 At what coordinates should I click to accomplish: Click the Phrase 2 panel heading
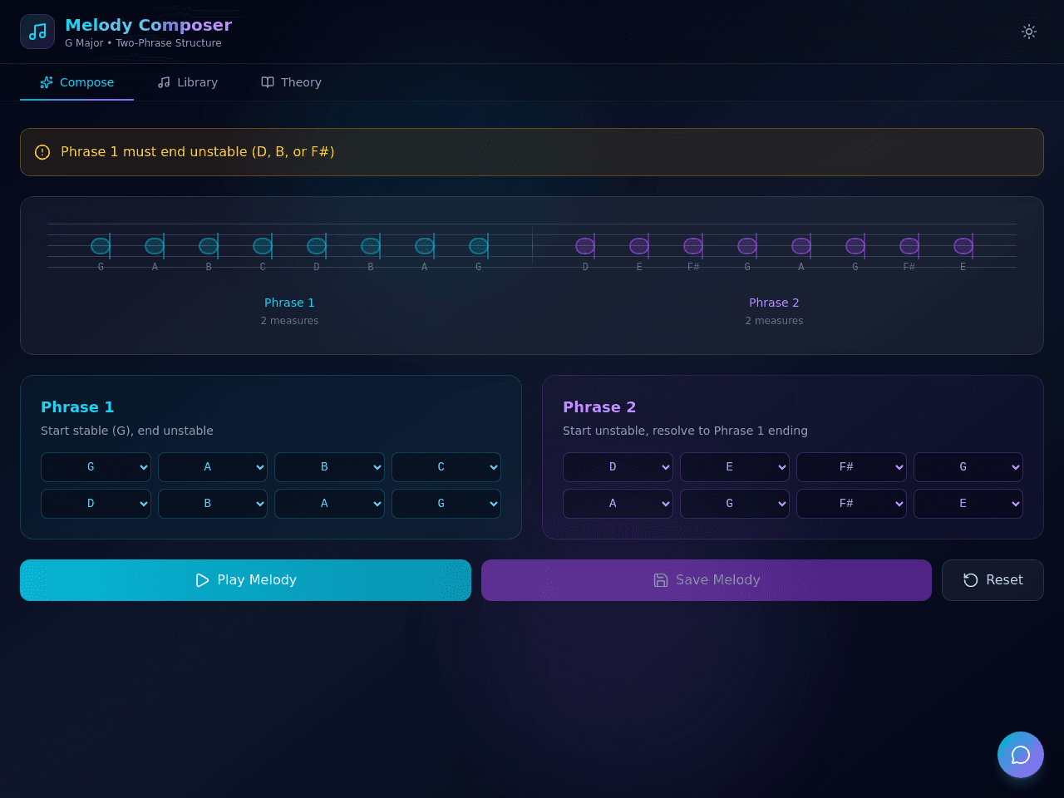(599, 406)
